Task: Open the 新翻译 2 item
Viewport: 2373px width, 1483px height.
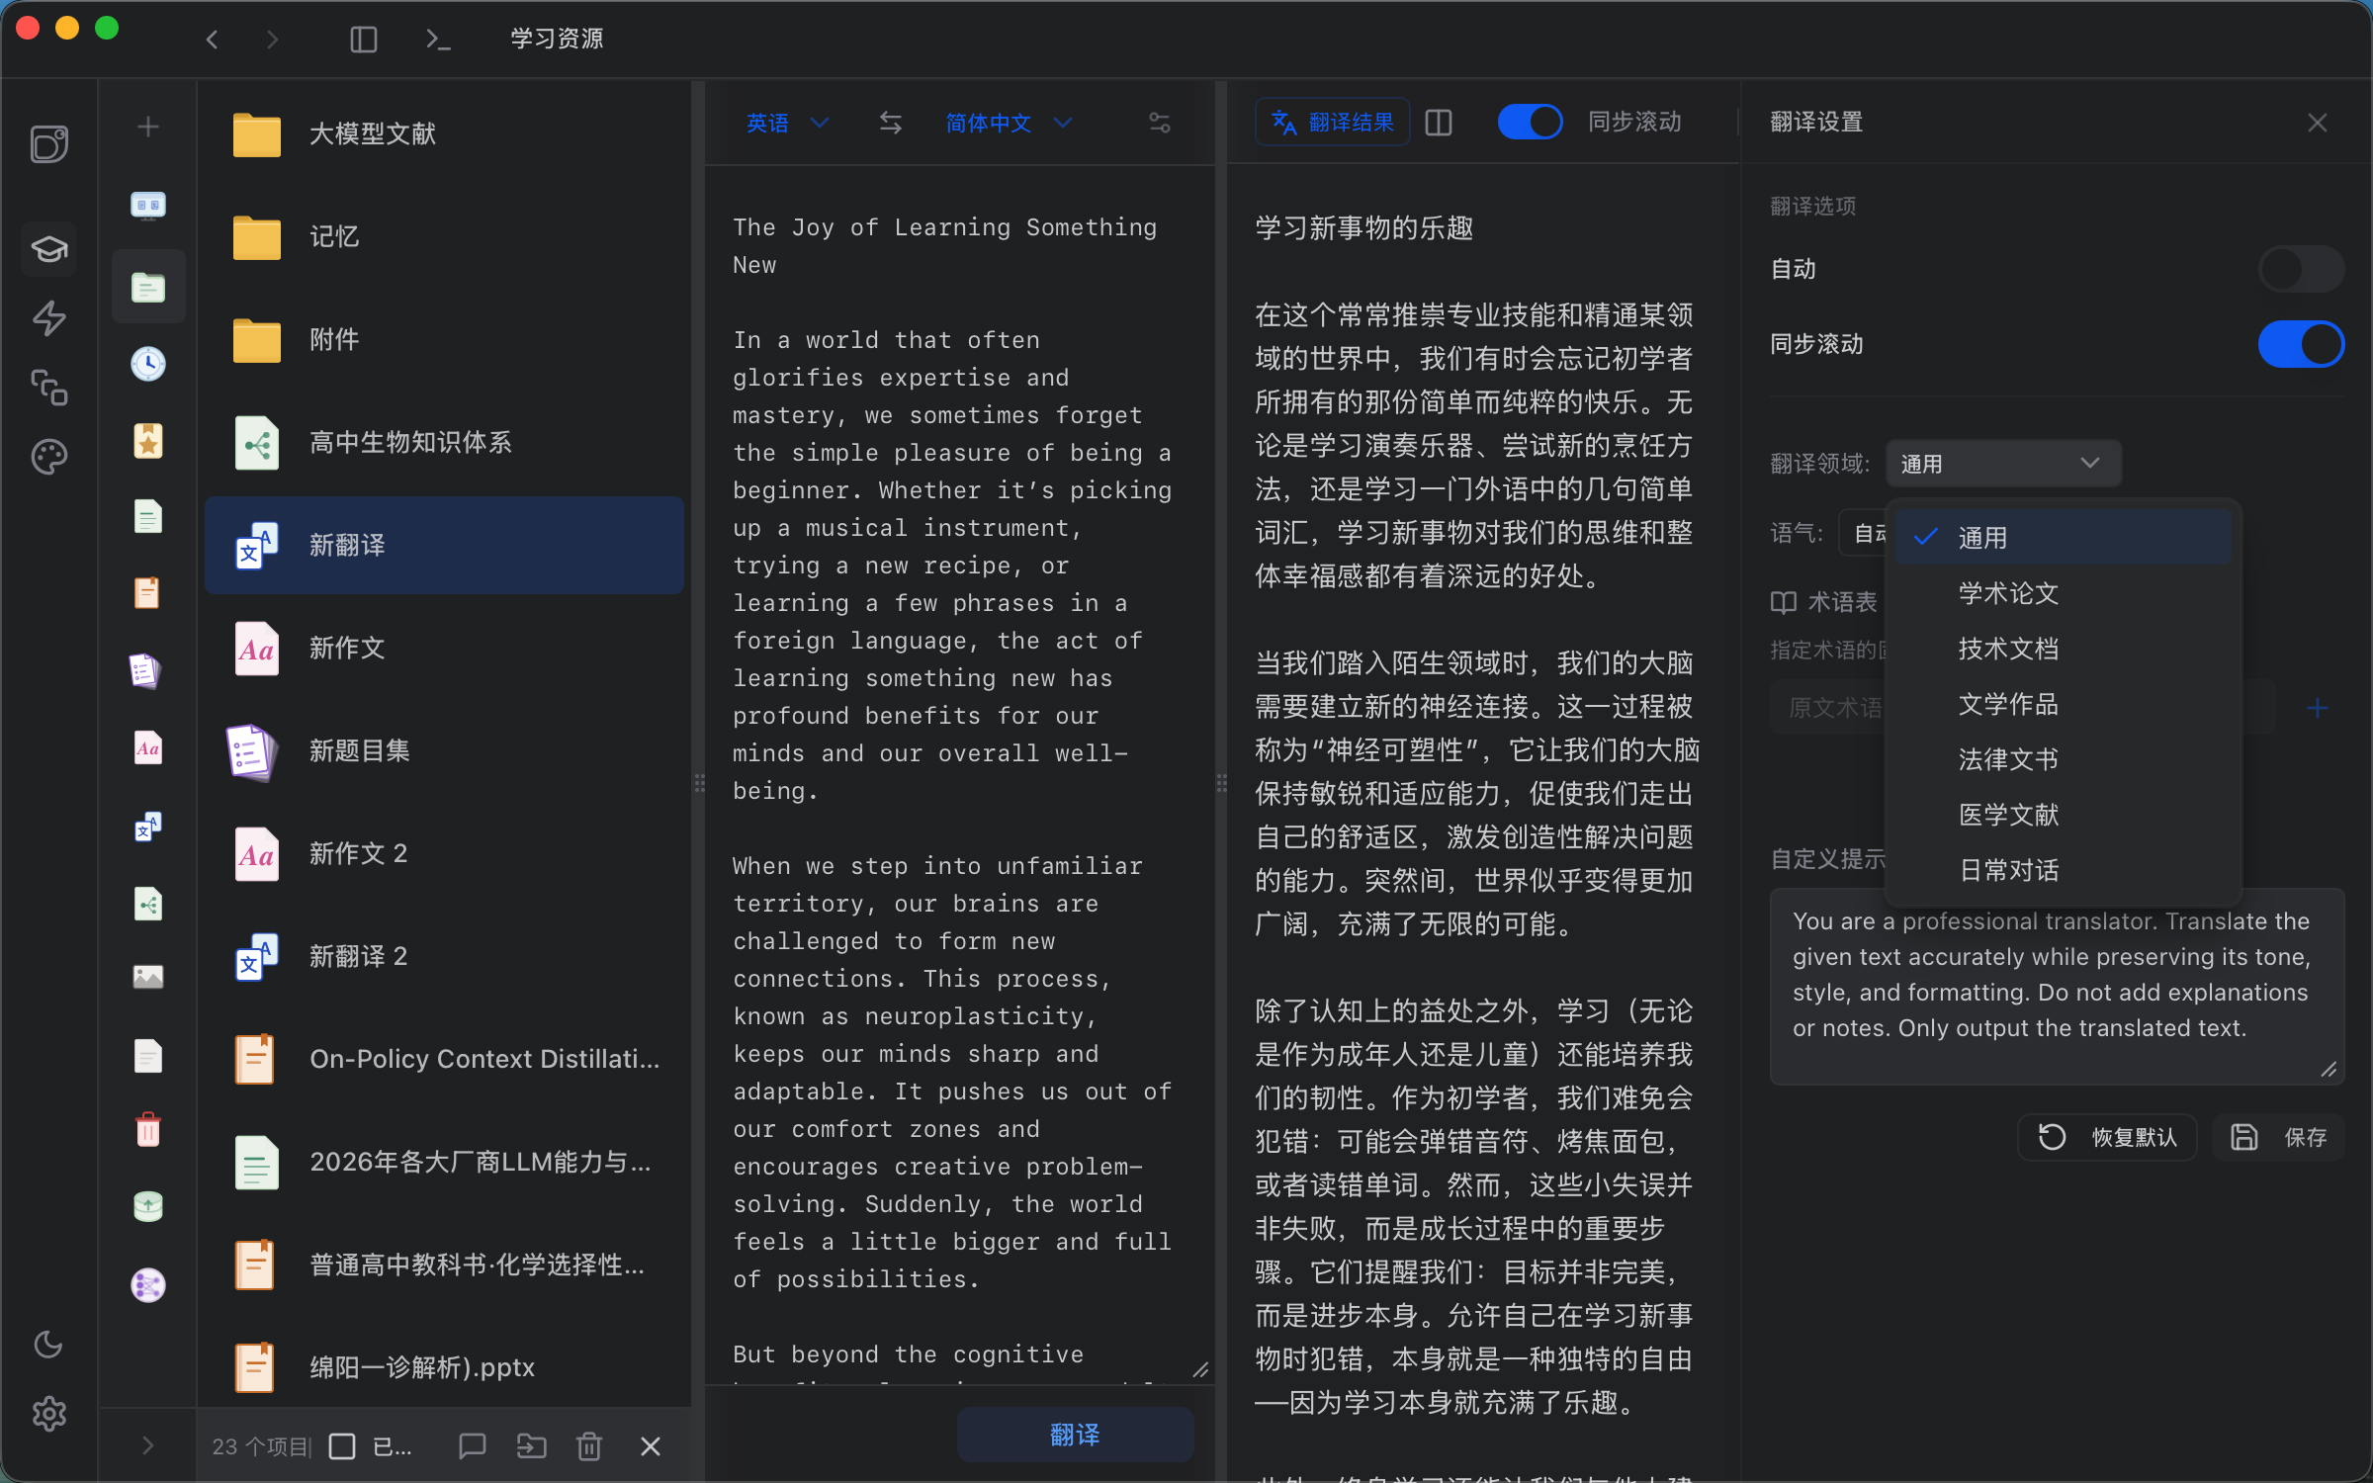Action: 444,957
